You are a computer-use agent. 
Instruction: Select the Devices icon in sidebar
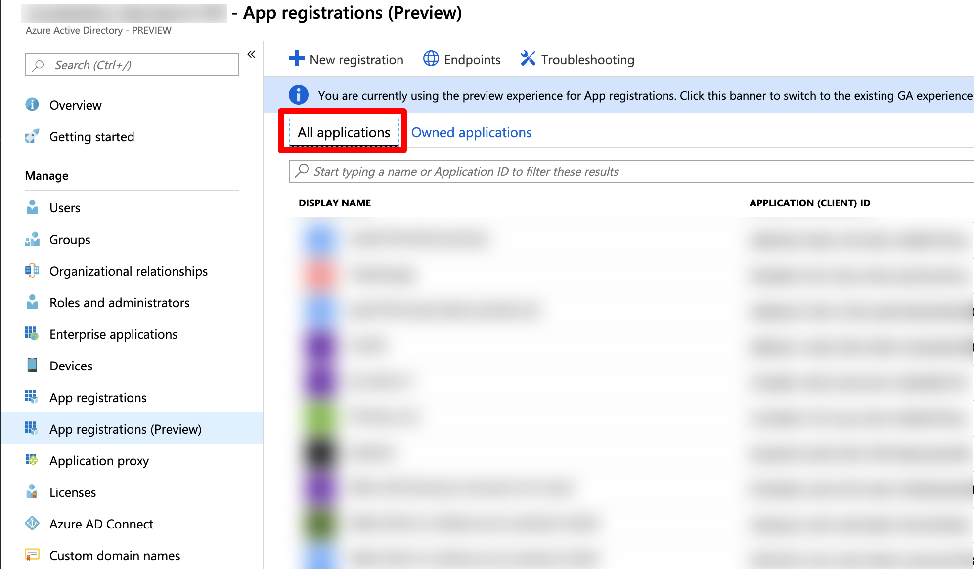point(32,366)
